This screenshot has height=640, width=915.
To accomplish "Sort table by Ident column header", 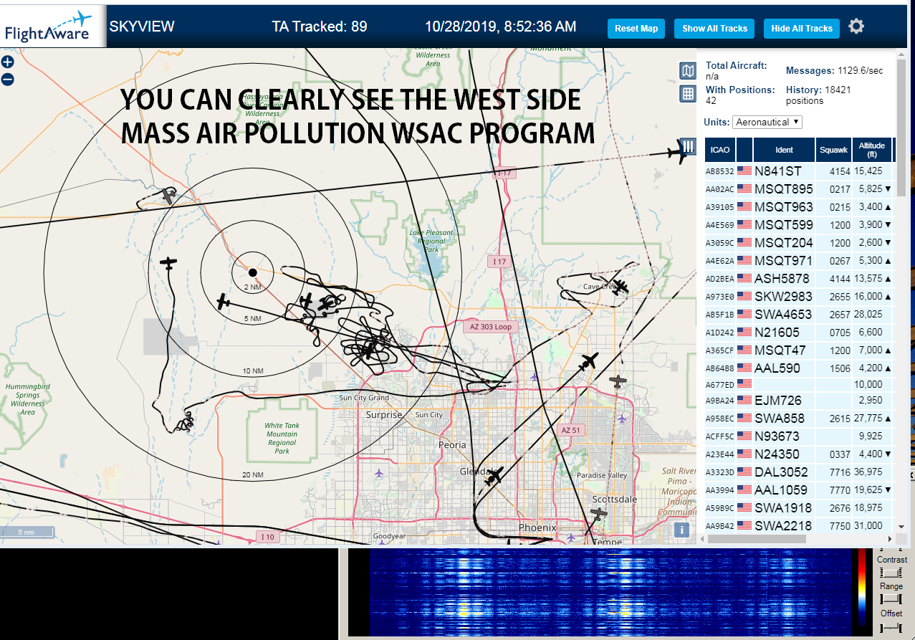I will [784, 150].
